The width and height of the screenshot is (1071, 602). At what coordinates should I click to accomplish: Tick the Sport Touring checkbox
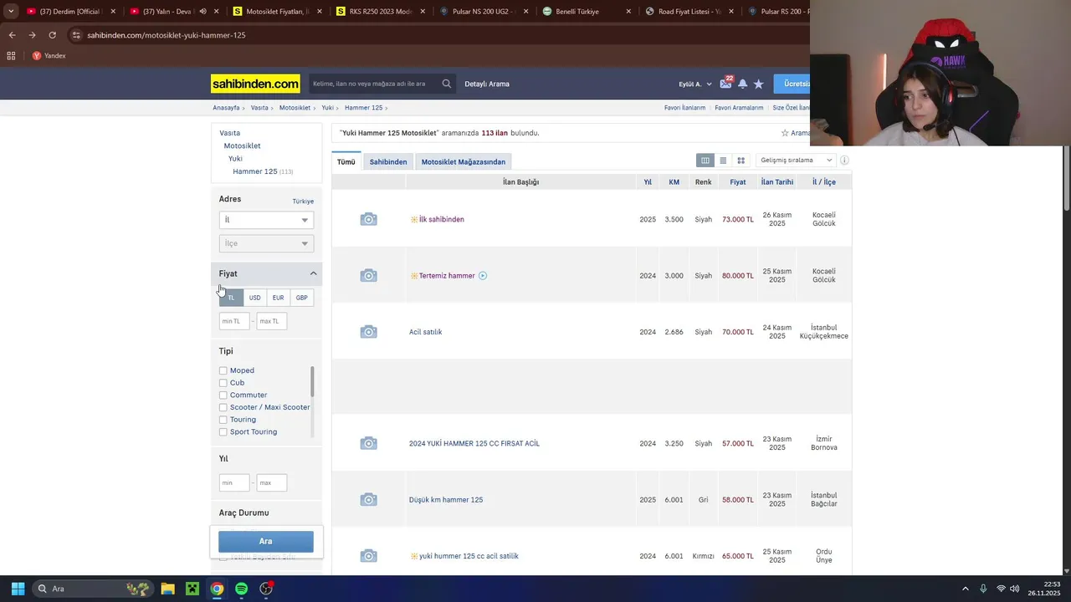click(223, 432)
